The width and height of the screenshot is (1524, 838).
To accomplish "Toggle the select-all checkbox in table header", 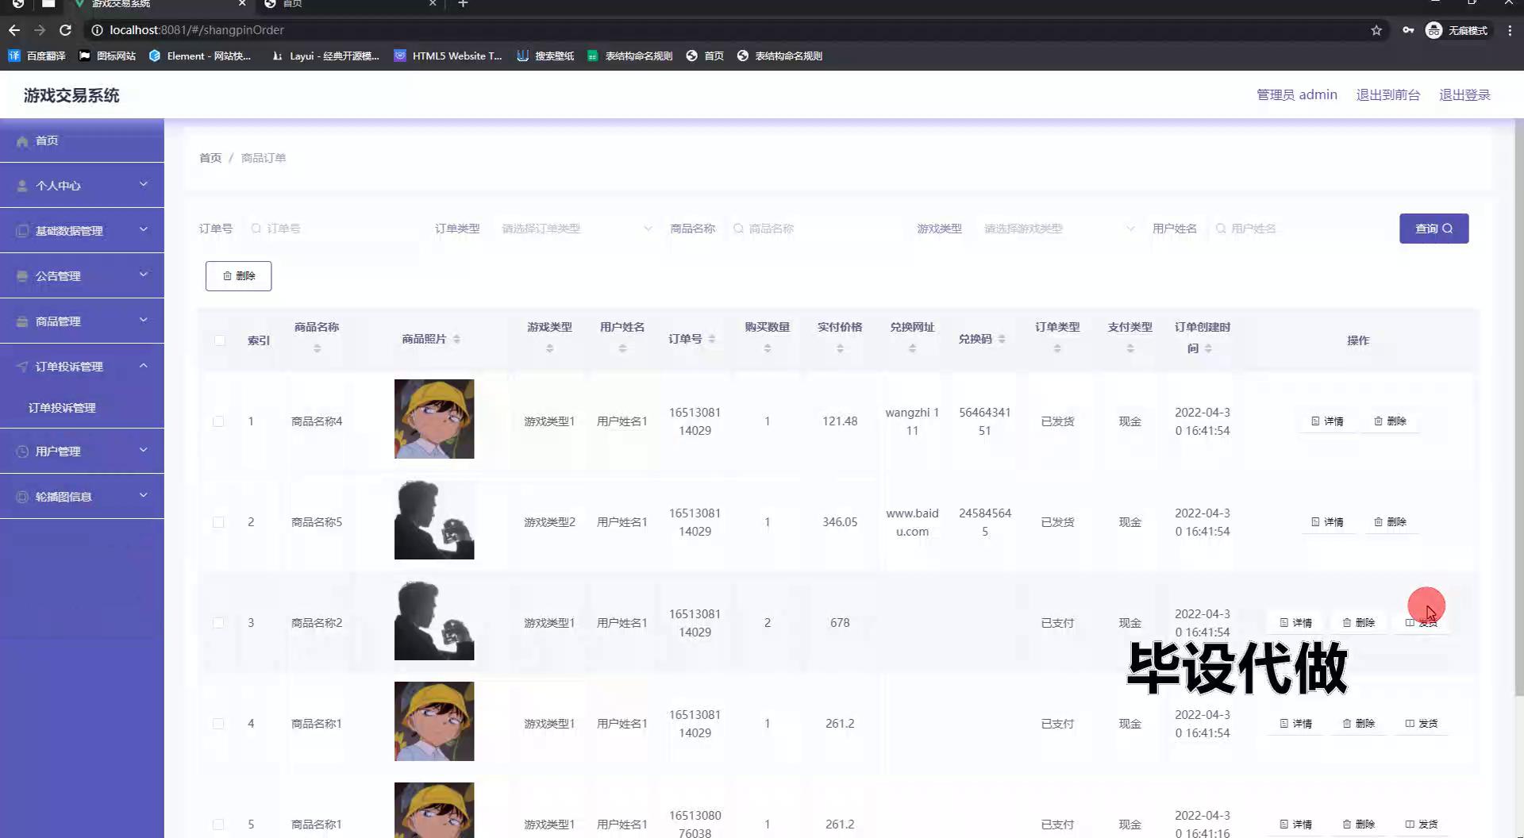I will 219,340.
